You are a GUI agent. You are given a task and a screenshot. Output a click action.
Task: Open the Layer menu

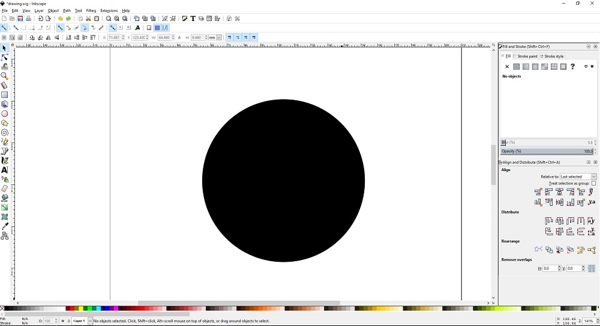pyautogui.click(x=39, y=11)
